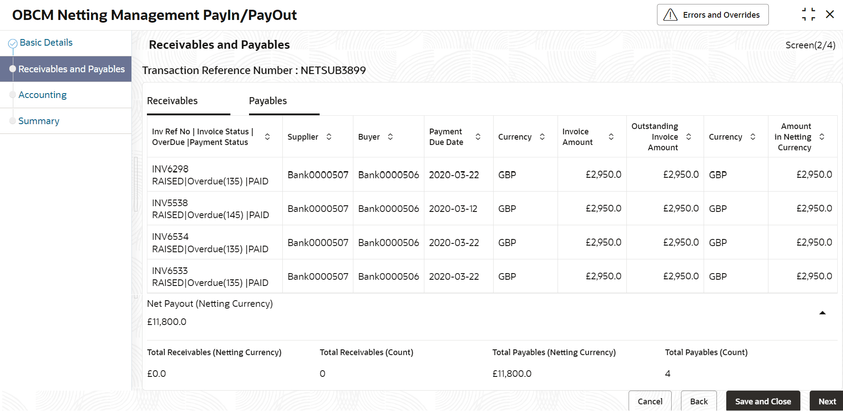
Task: Toggle the fullscreen collapse icon at top right
Action: click(808, 15)
